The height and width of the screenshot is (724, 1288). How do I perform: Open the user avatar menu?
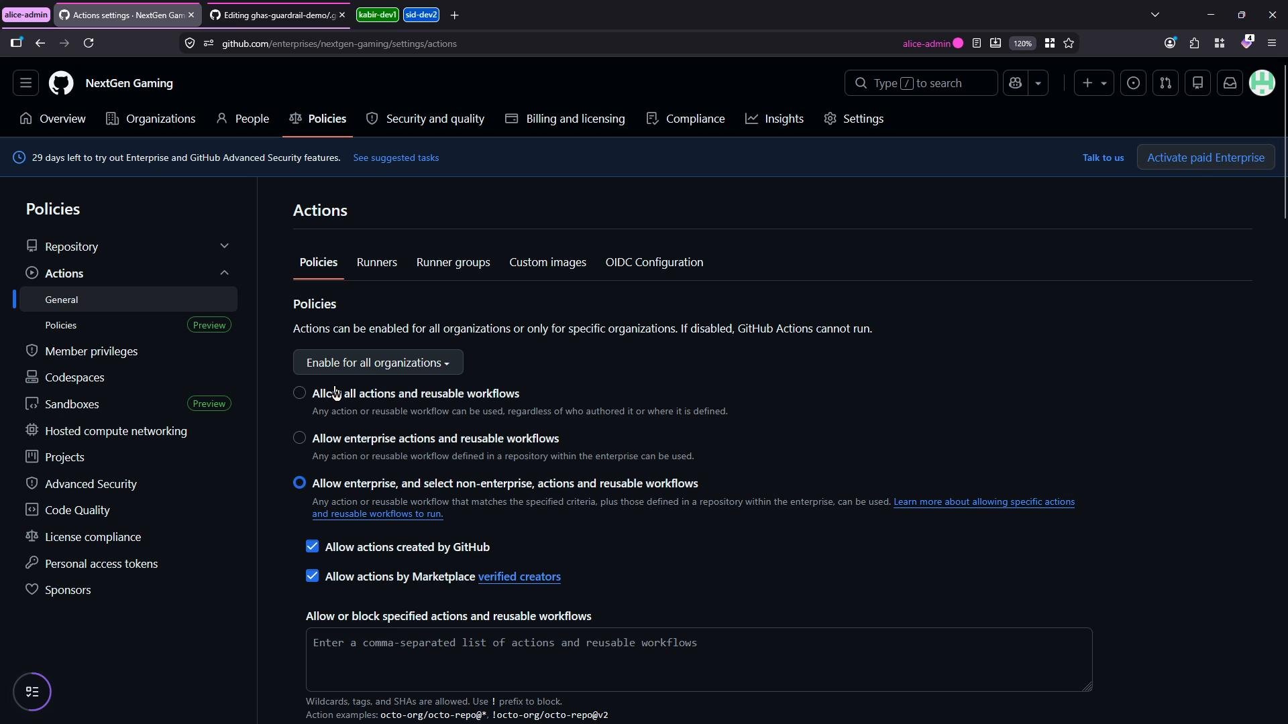pyautogui.click(x=1263, y=83)
